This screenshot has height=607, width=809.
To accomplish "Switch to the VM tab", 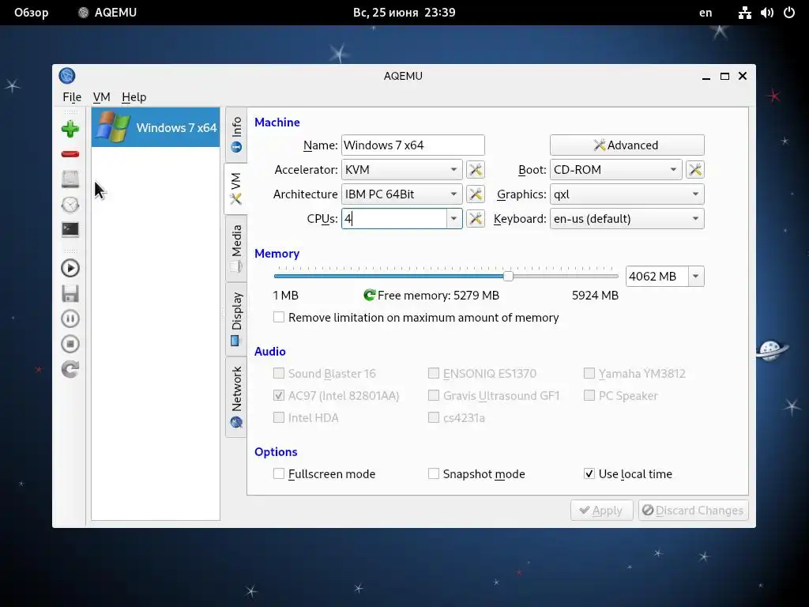I will coord(235,188).
